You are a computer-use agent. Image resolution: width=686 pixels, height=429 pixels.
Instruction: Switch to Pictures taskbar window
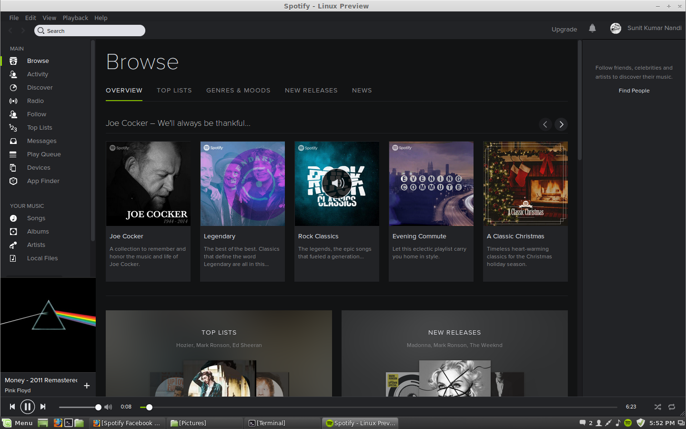tap(205, 423)
